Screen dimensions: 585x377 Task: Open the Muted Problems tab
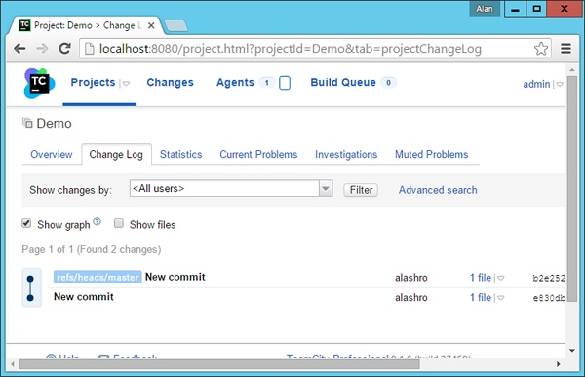click(432, 154)
